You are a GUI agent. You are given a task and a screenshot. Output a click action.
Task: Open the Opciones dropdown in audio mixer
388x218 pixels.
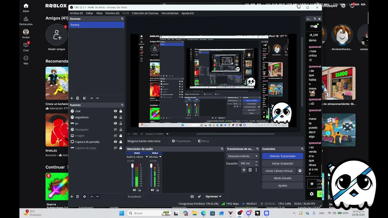click(x=213, y=197)
